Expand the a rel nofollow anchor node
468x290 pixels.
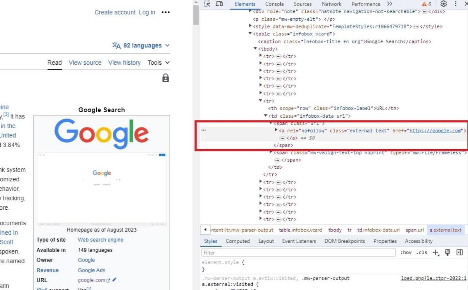pos(277,130)
